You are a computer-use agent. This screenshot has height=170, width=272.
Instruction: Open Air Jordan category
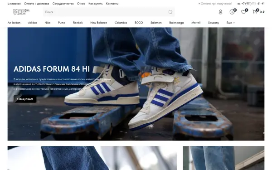coord(14,23)
